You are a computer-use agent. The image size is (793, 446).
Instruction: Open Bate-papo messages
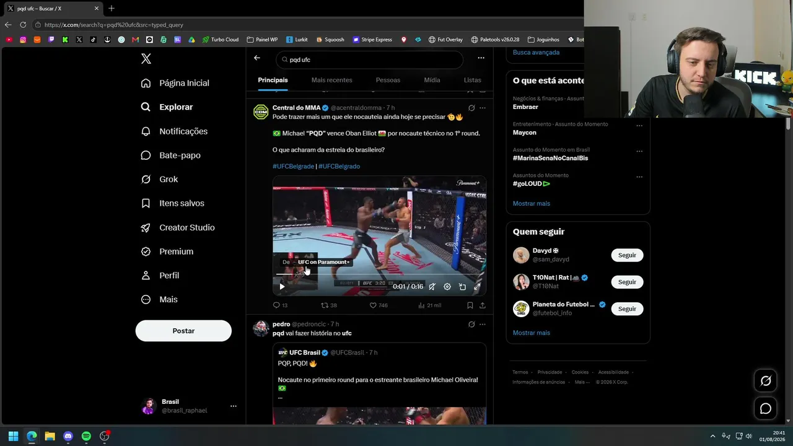[171, 155]
